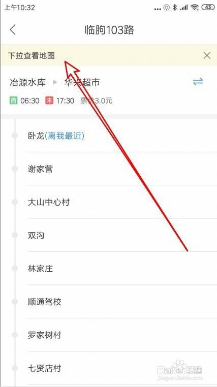The width and height of the screenshot is (217, 387).
Task: Tap the battery indicator in status bar
Action: pos(208,8)
